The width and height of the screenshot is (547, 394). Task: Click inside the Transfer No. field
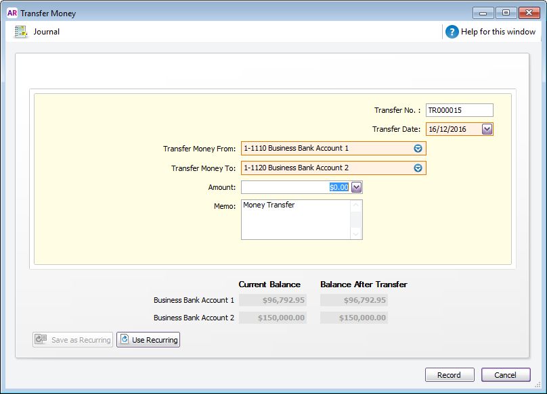pyautogui.click(x=459, y=110)
